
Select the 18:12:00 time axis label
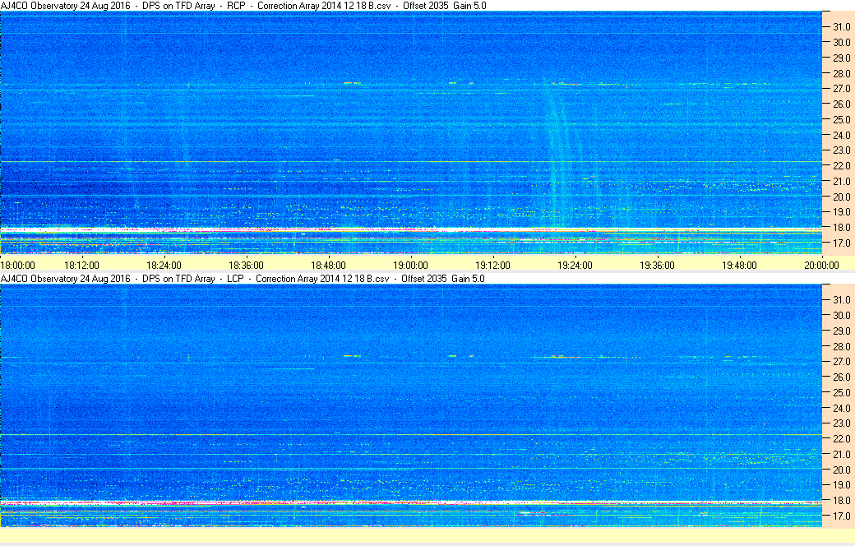81,266
